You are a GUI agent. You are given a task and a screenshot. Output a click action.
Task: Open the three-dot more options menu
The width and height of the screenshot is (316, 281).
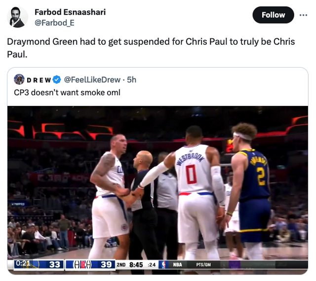(x=303, y=15)
